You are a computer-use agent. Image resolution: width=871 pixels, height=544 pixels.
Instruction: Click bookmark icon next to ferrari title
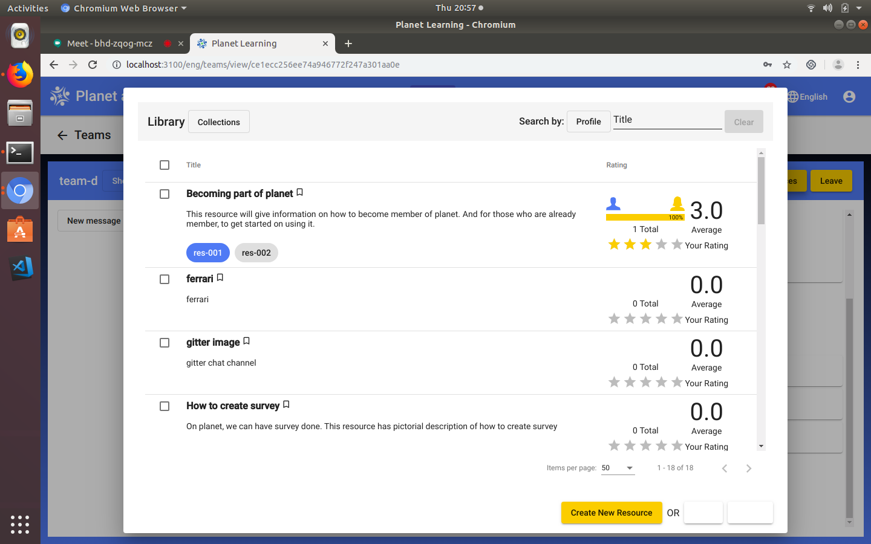pos(220,277)
